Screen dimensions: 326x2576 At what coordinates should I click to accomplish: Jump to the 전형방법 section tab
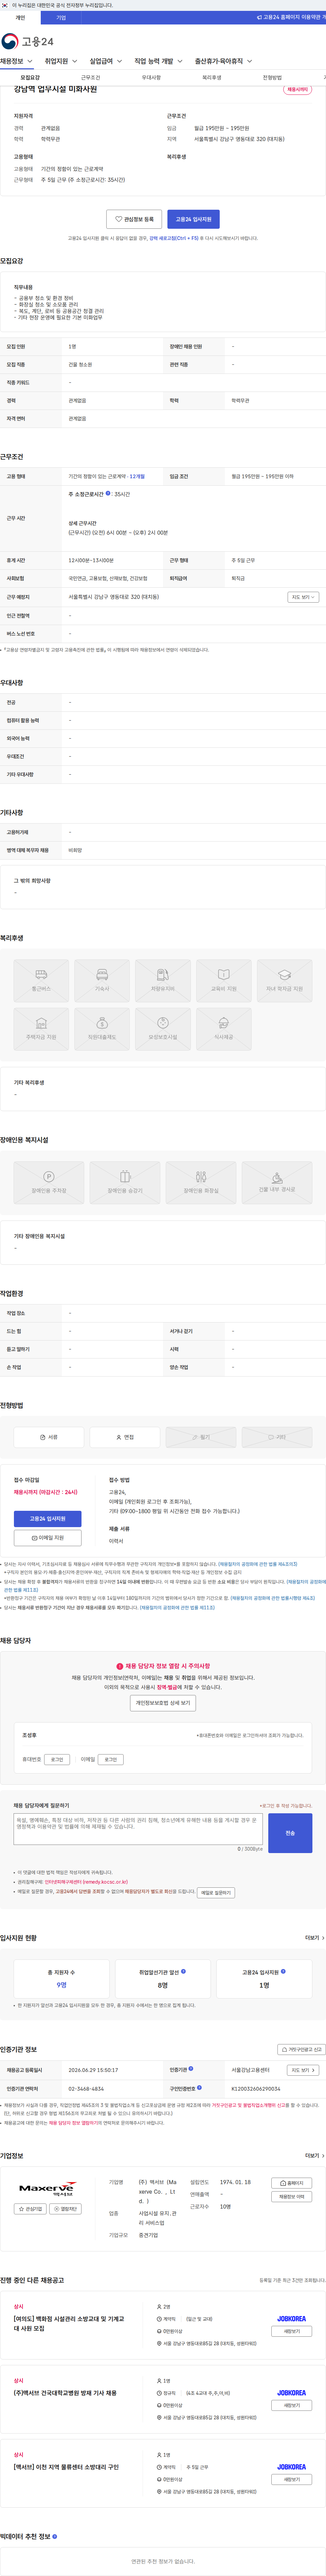[x=272, y=77]
